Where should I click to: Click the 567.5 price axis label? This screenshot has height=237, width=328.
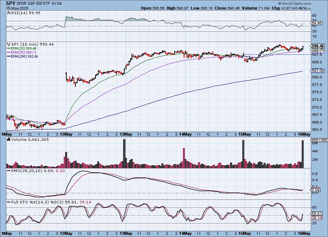click(317, 115)
